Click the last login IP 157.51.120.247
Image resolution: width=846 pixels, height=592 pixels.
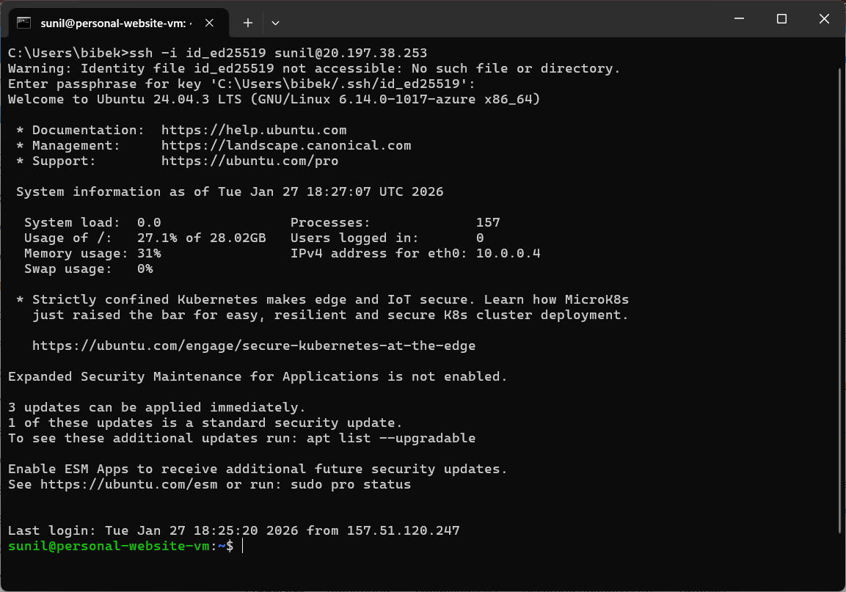pos(403,530)
